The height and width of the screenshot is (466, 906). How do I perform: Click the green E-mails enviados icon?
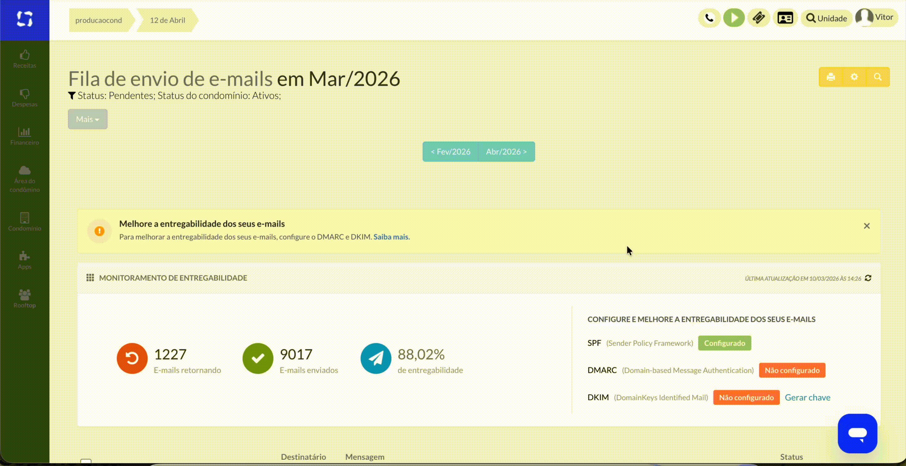point(258,358)
